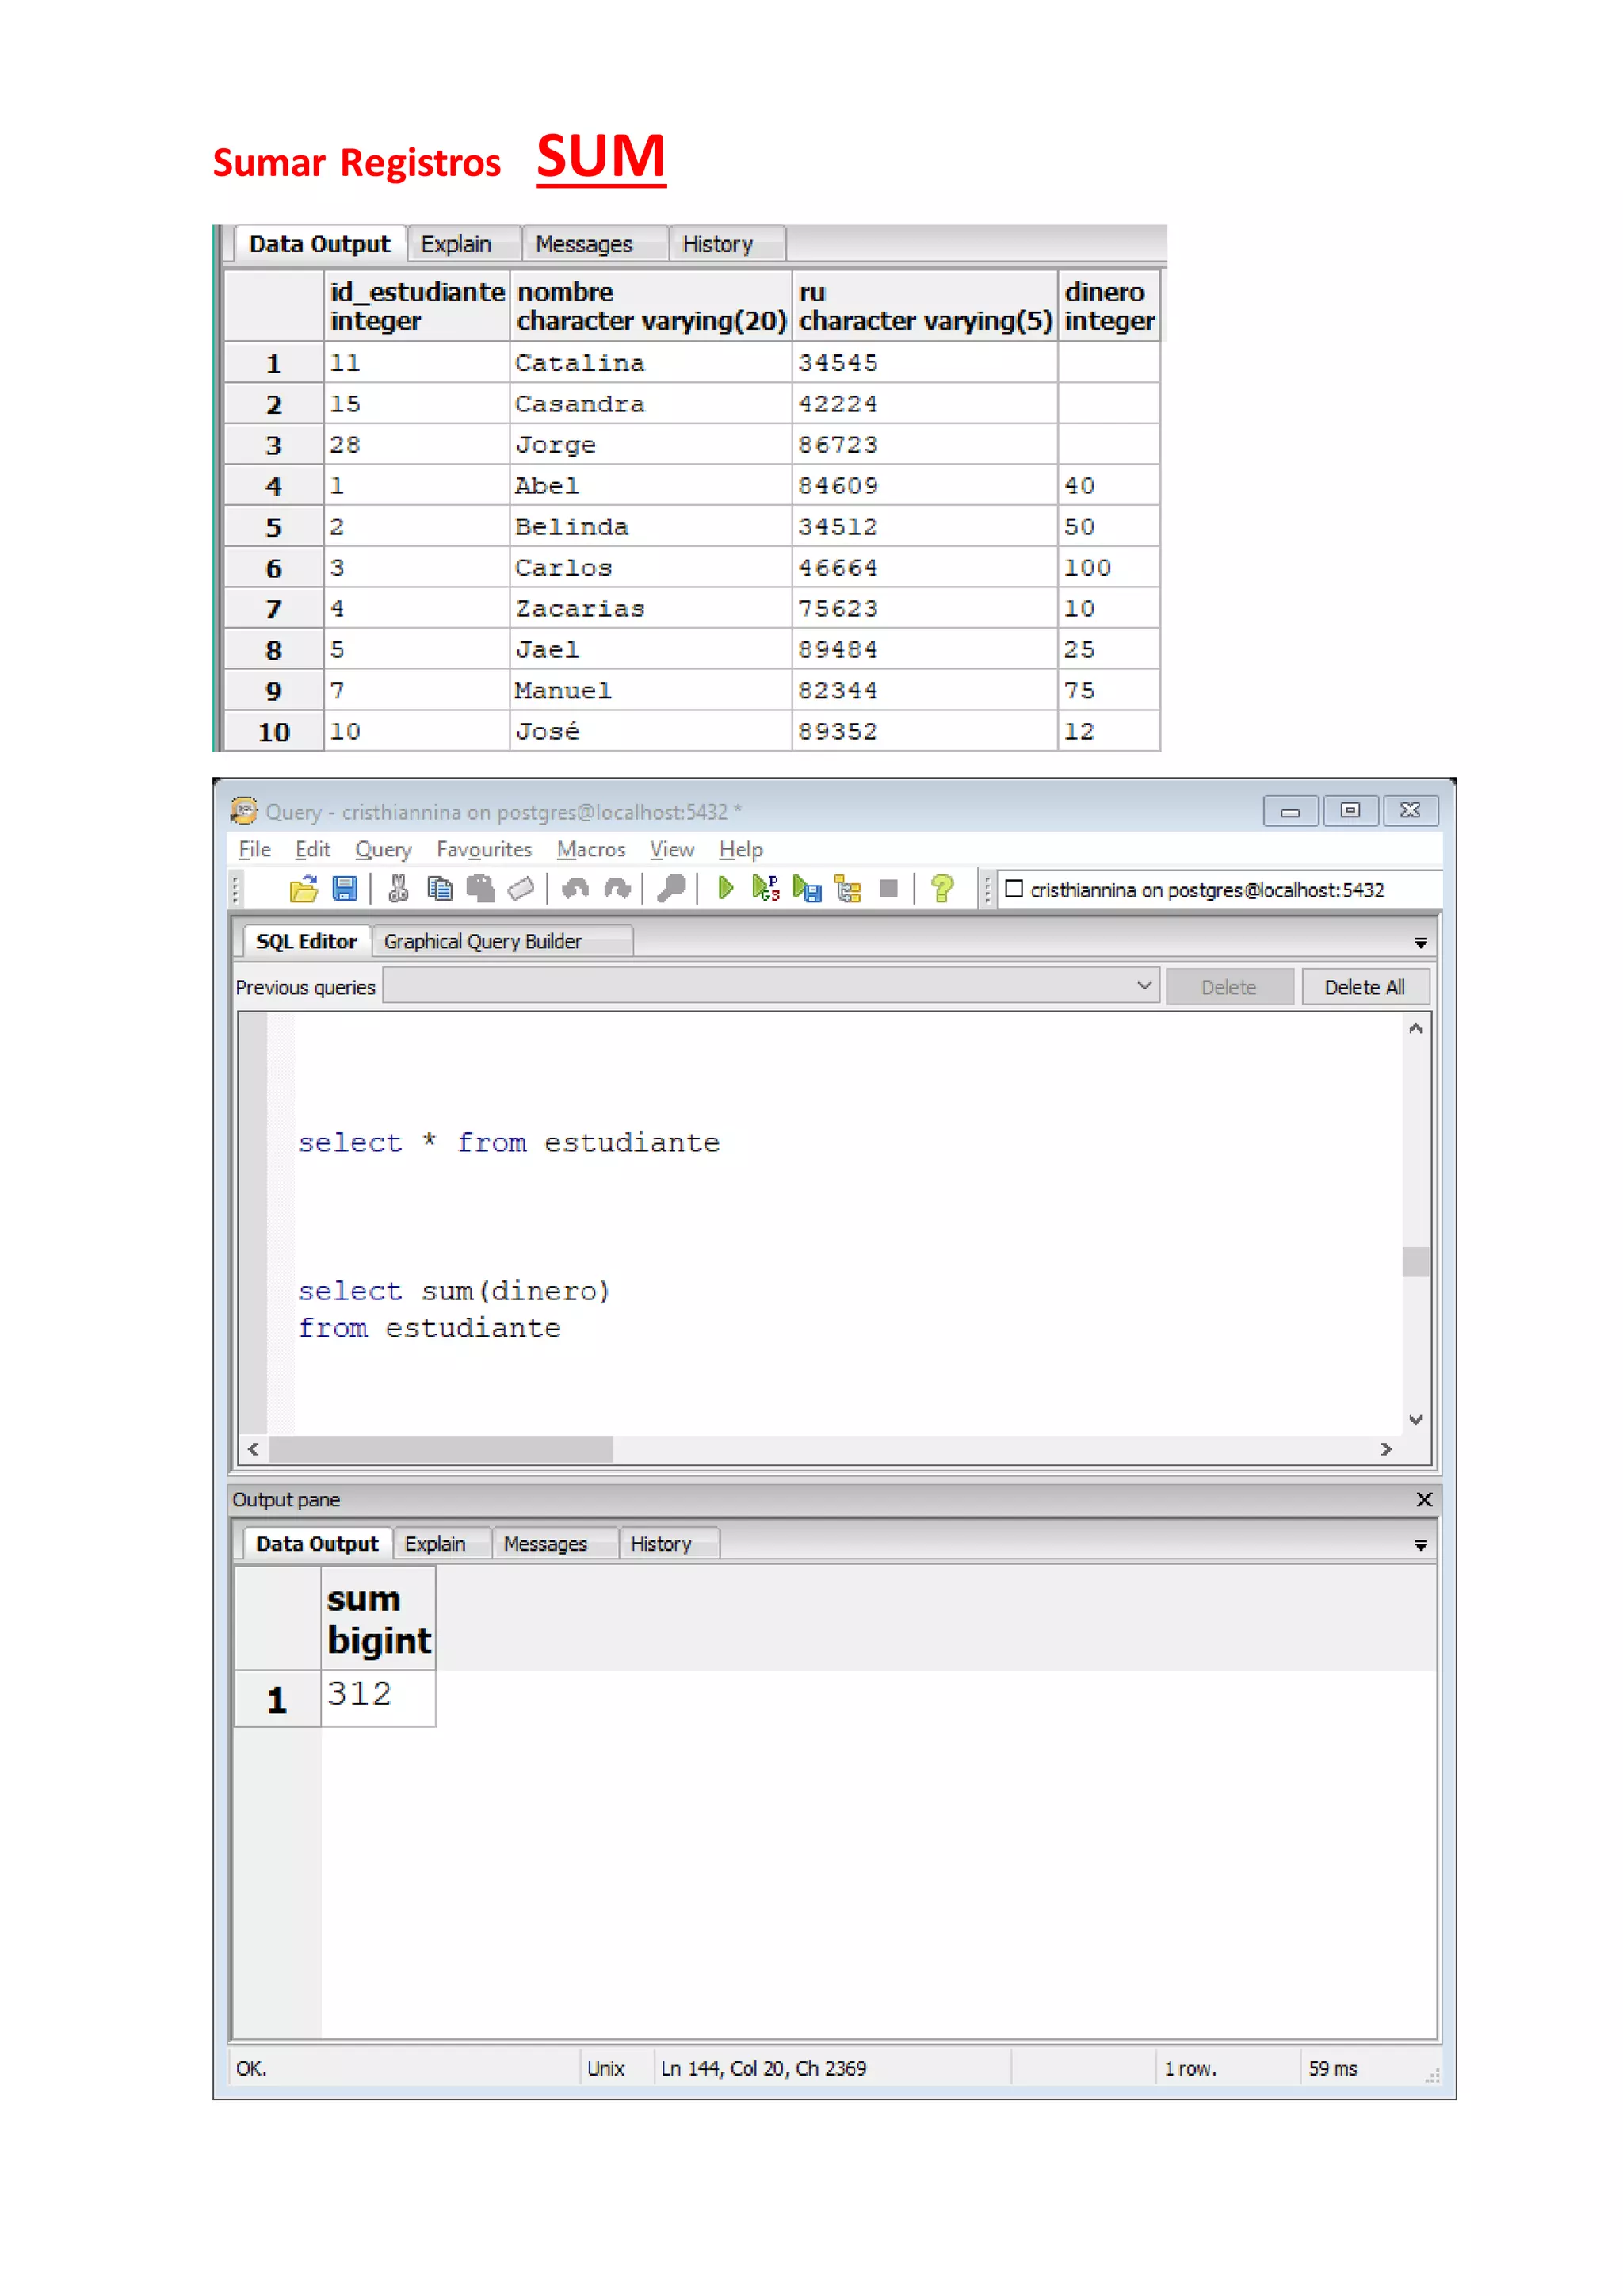Viewport: 1623px width, 2296px height.
Task: Click into the line 'select * from estudiante'
Action: [x=509, y=1143]
